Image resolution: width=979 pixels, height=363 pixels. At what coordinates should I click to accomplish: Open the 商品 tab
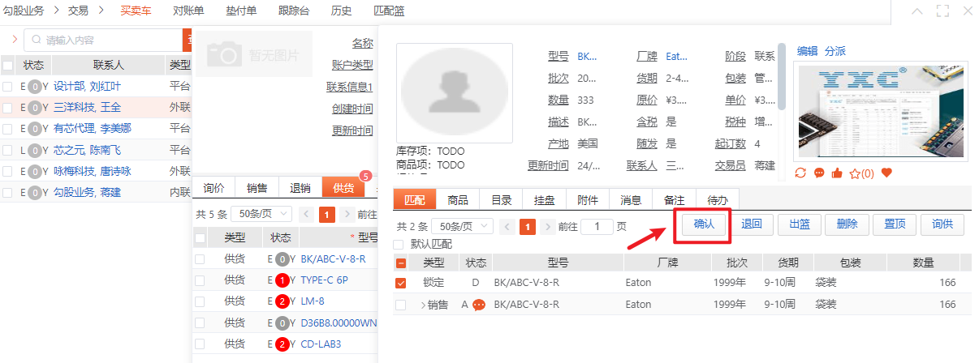click(457, 199)
